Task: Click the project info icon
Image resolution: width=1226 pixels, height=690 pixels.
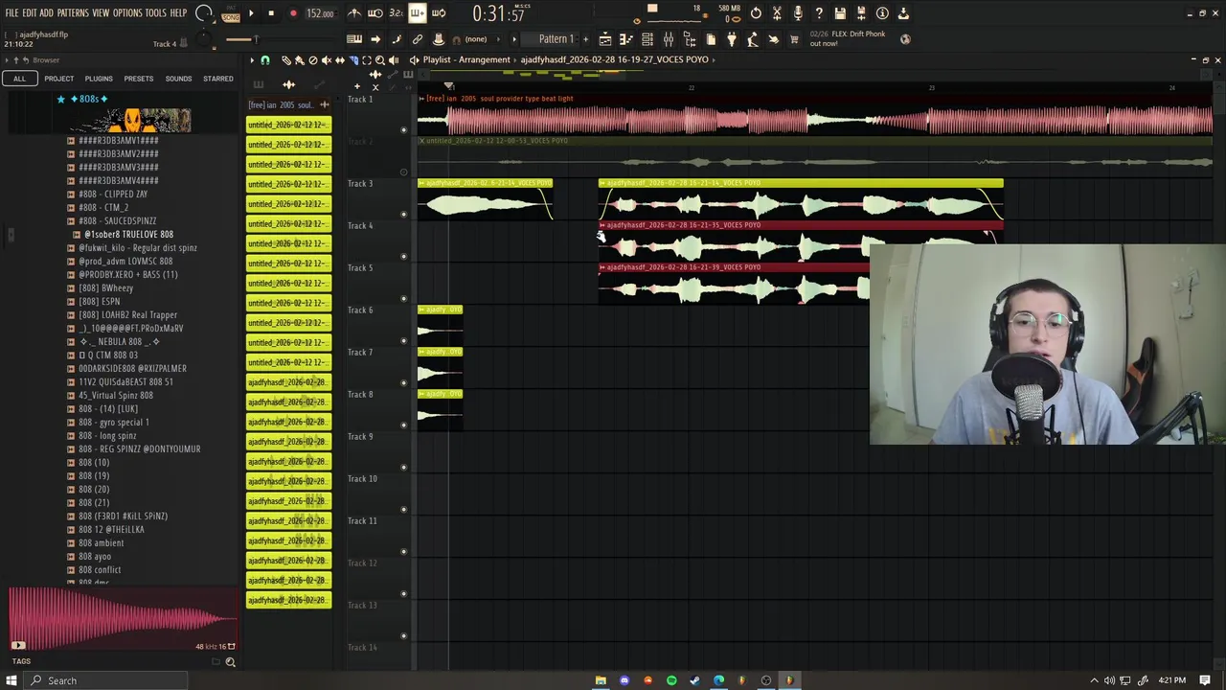Action: [882, 13]
